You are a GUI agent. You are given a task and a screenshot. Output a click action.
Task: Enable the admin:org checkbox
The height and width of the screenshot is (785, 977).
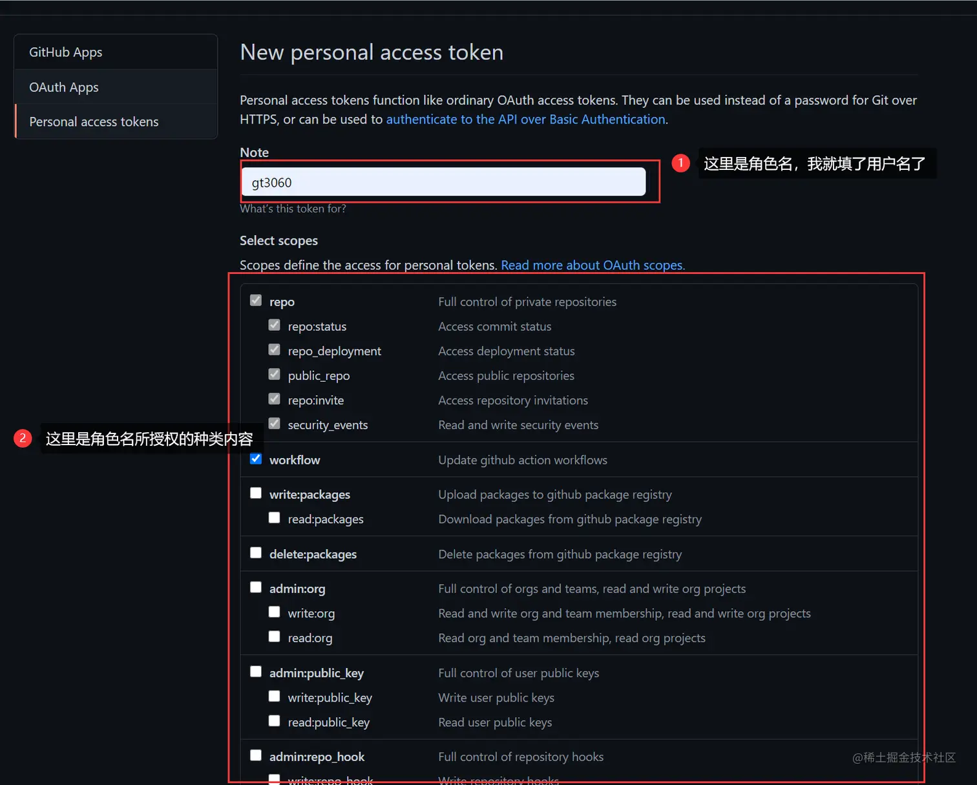[256, 587]
